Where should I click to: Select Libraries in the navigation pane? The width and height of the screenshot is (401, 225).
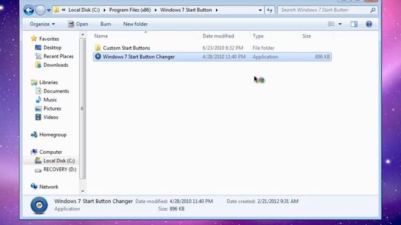click(48, 82)
